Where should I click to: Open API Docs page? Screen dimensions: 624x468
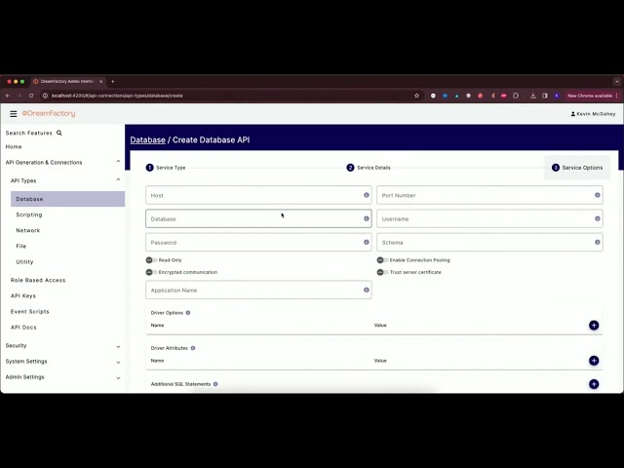point(23,328)
